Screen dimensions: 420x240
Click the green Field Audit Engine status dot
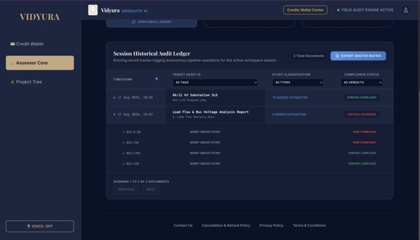pyautogui.click(x=338, y=10)
